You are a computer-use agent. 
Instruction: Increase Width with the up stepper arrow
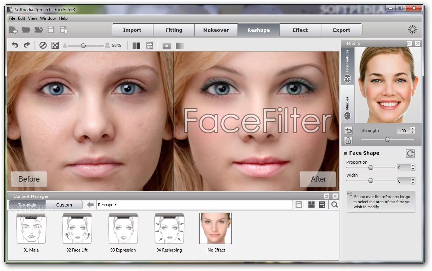tap(413, 179)
